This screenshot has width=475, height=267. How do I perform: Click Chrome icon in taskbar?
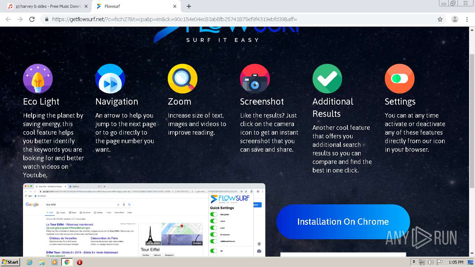pyautogui.click(x=67, y=262)
